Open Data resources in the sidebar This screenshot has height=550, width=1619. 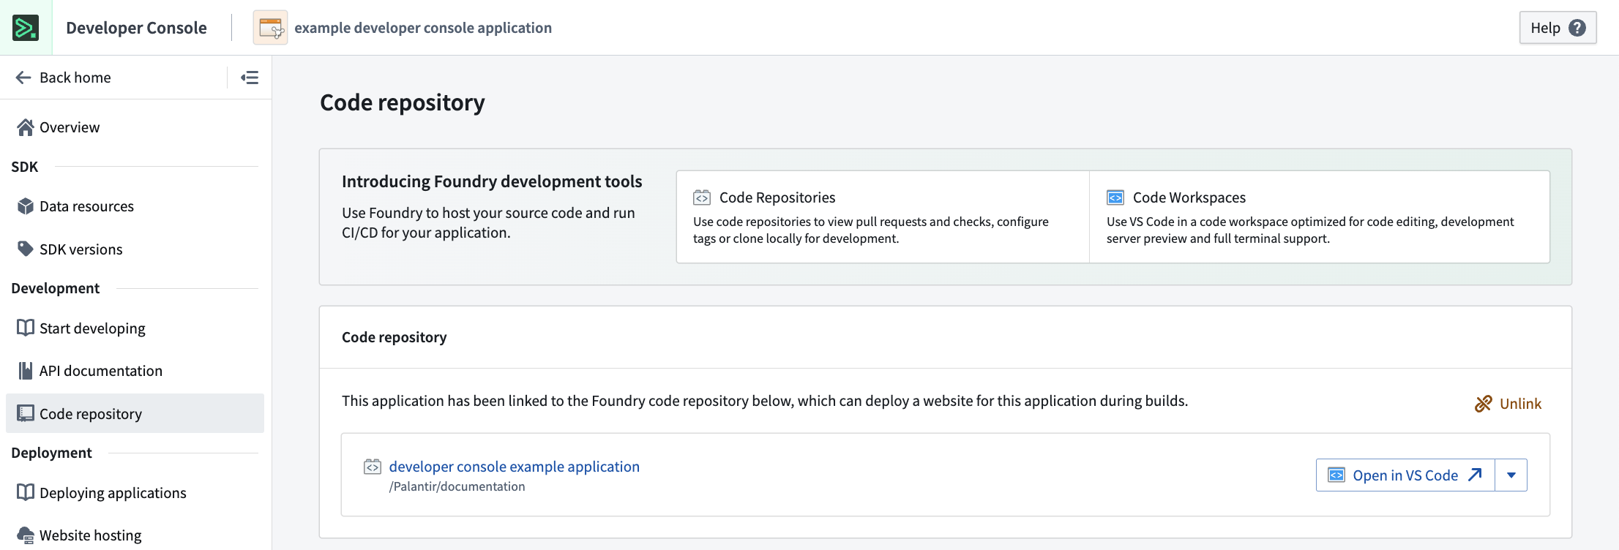[x=135, y=206]
